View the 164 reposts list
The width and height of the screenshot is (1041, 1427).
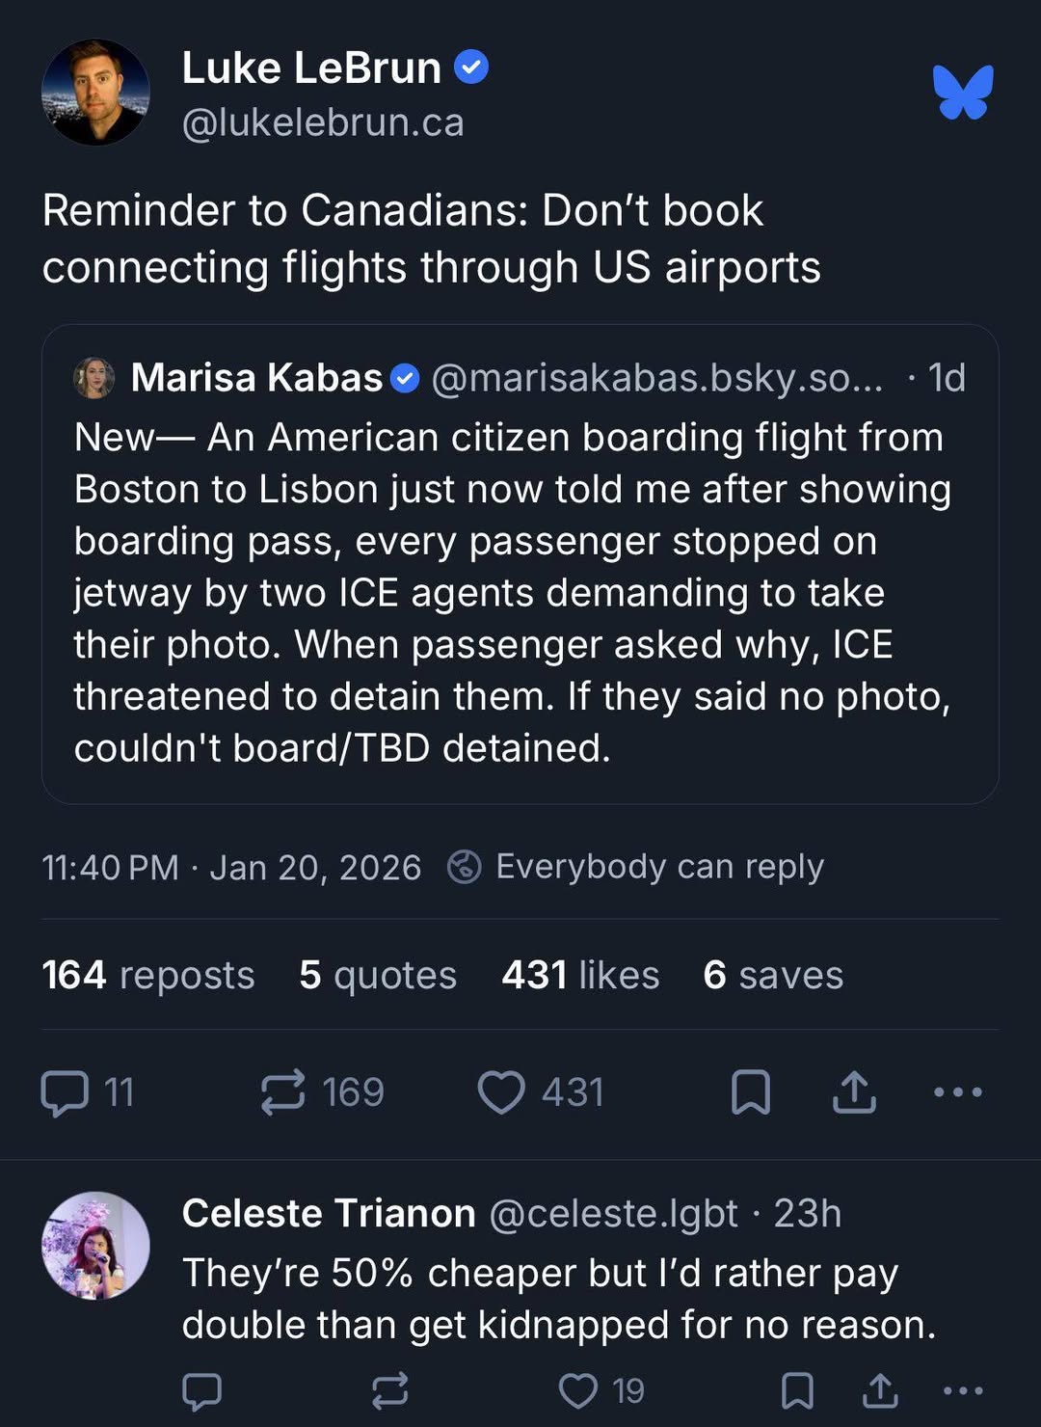point(149,975)
